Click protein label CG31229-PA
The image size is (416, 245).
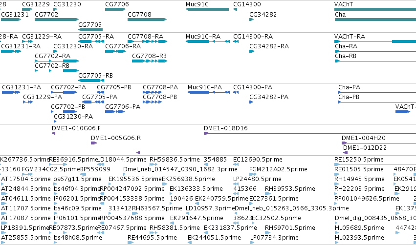point(43,97)
